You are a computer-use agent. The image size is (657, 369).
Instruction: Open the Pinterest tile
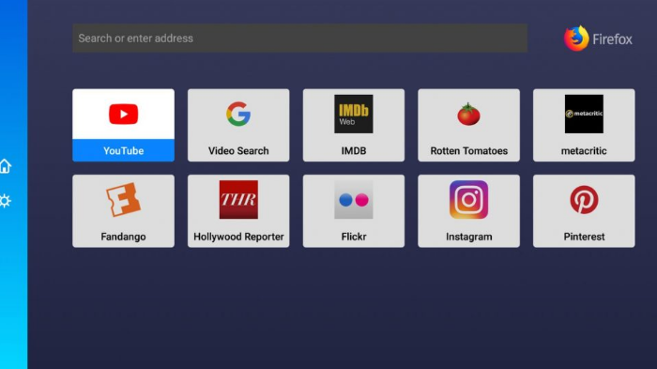[x=584, y=211]
